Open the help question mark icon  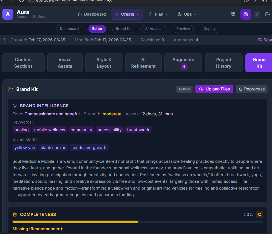[x=257, y=14]
